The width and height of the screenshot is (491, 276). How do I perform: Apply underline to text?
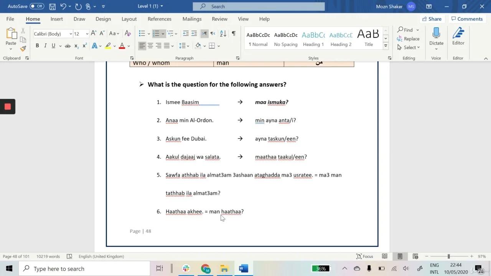53,46
